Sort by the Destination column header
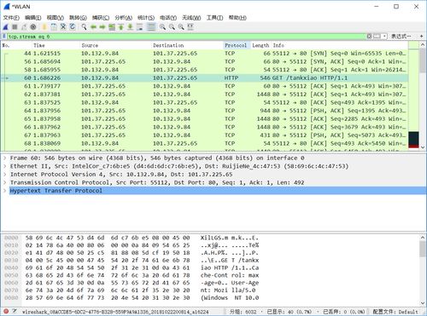This screenshot has height=316, width=427. (187, 45)
